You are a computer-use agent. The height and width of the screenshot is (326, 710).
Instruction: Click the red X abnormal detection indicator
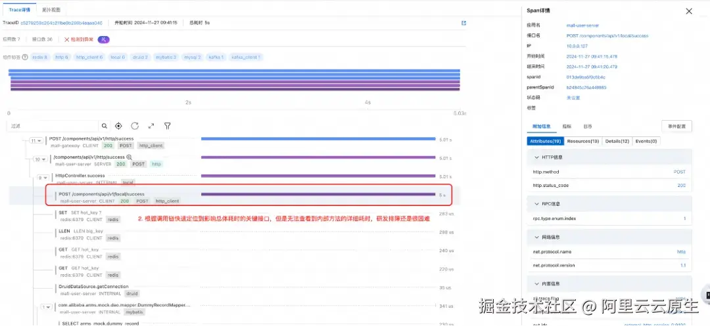pyautogui.click(x=79, y=40)
